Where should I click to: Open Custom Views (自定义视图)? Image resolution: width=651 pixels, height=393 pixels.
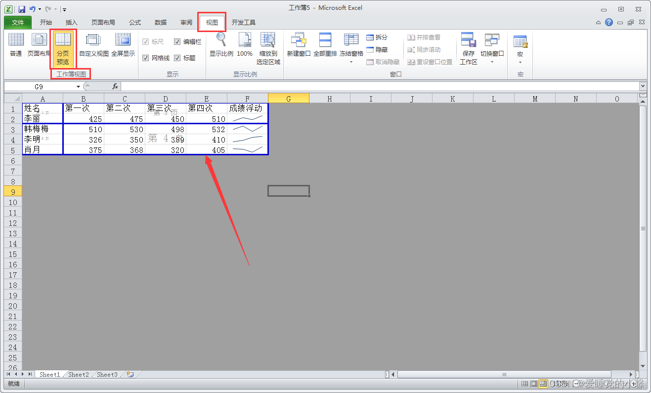(93, 45)
